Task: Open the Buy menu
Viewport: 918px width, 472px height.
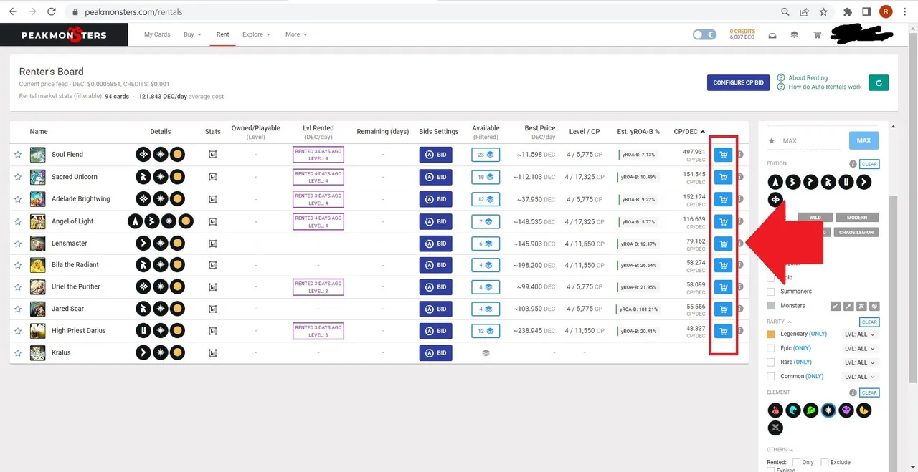Action: (192, 34)
